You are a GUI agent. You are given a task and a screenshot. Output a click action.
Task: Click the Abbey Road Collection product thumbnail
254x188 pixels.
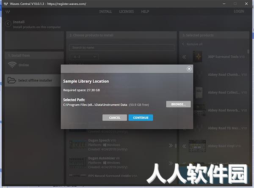tap(199, 93)
